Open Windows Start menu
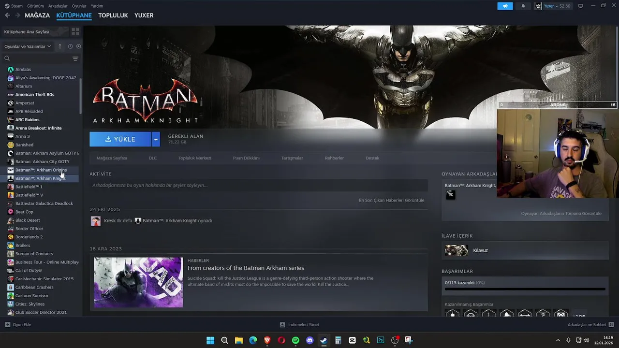 pos(210,340)
